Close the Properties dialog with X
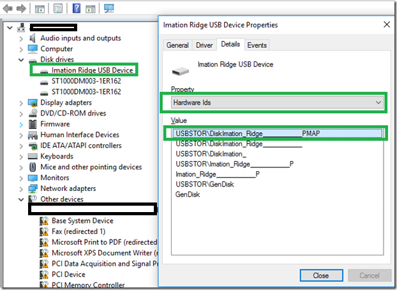Image resolution: width=397 pixels, height=290 pixels. 387,24
